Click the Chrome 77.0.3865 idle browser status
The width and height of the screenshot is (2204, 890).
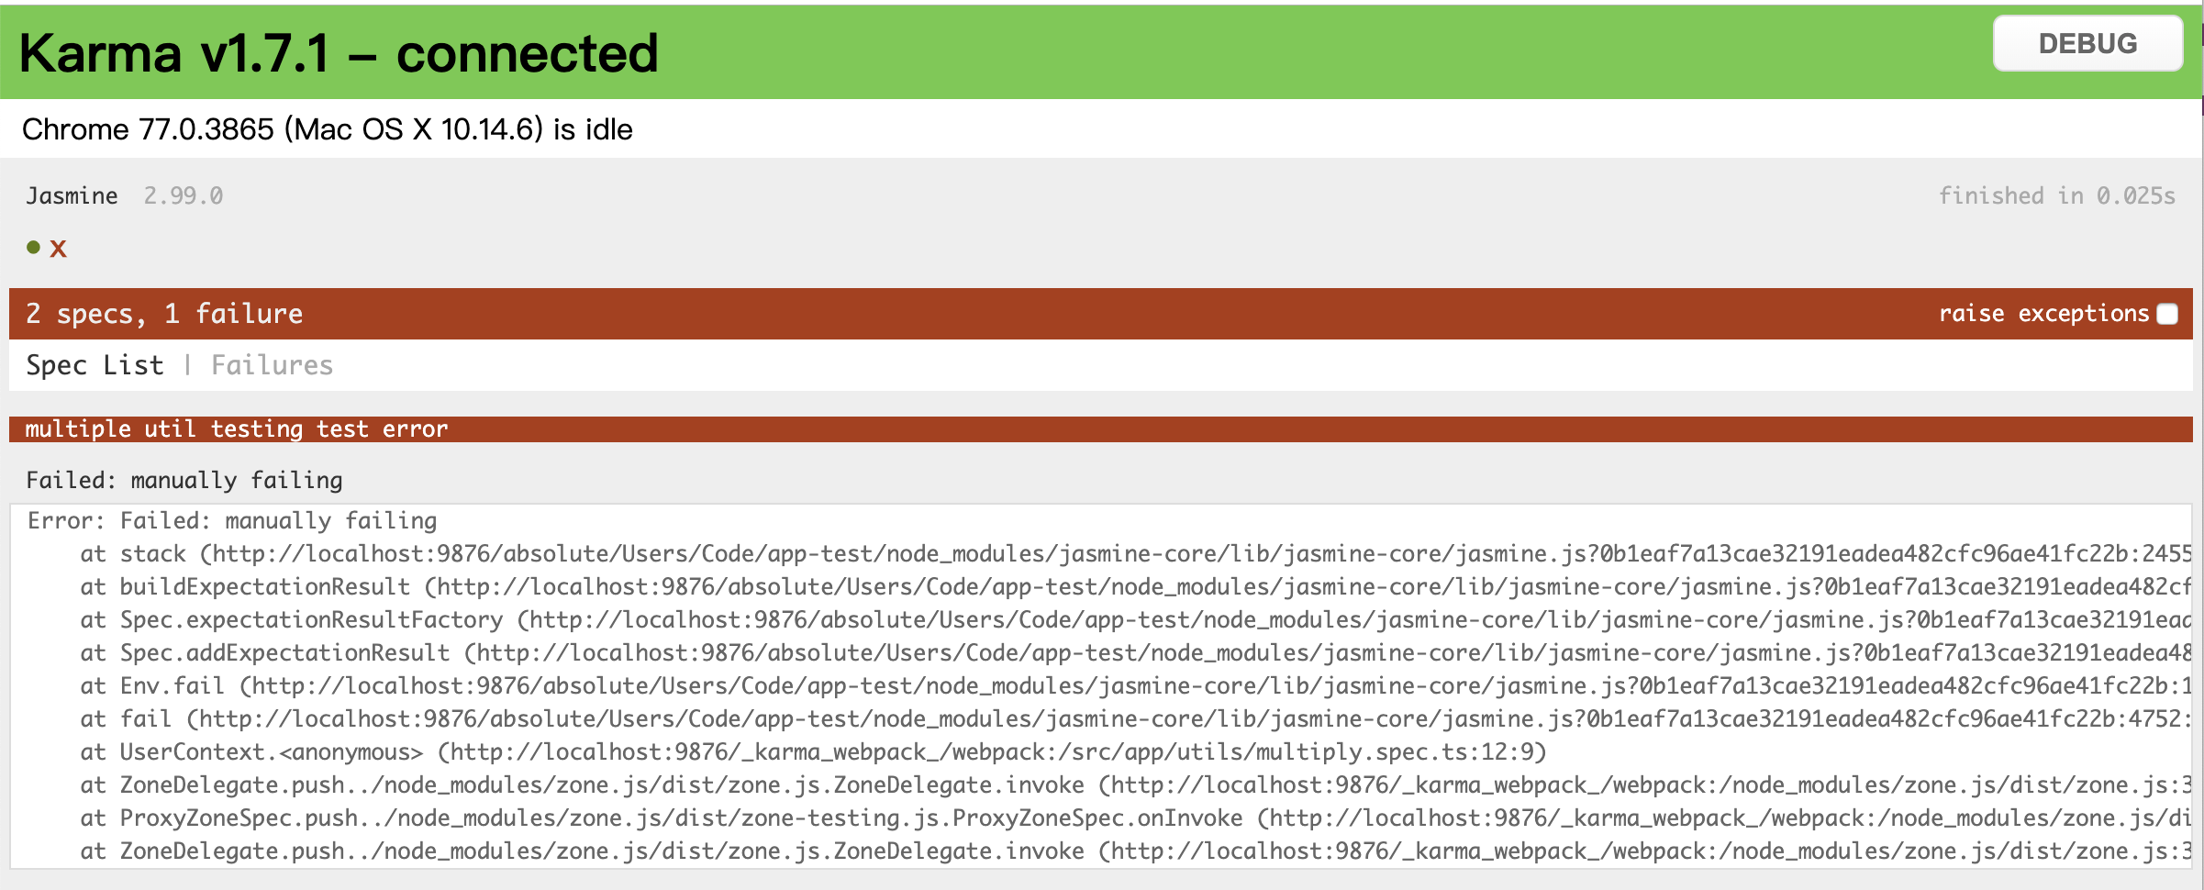point(328,129)
